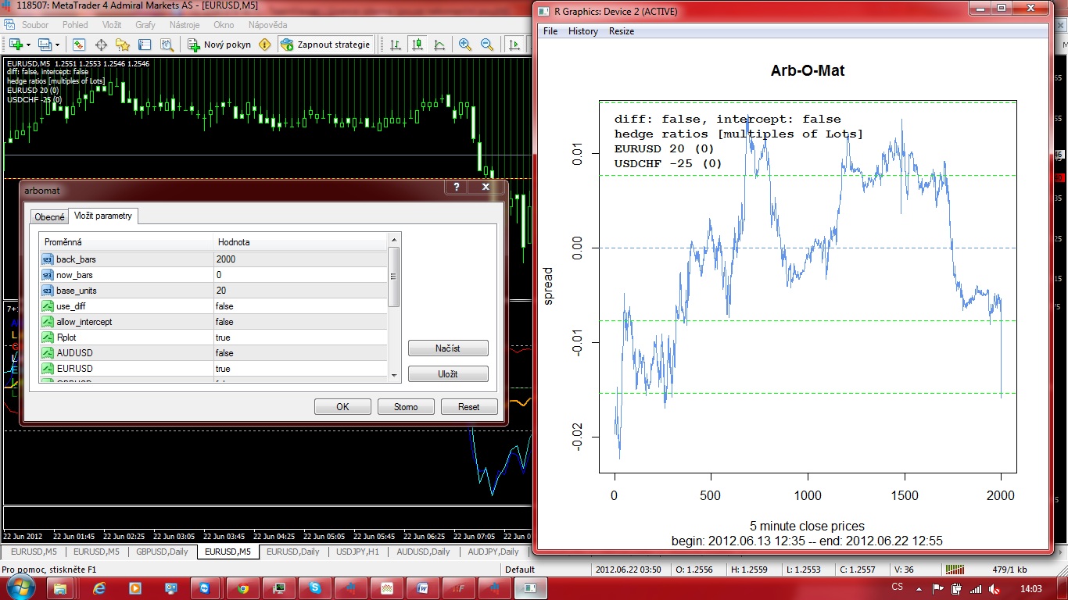Toggle the Market Watch window icon
The height and width of the screenshot is (600, 1068).
tap(79, 45)
